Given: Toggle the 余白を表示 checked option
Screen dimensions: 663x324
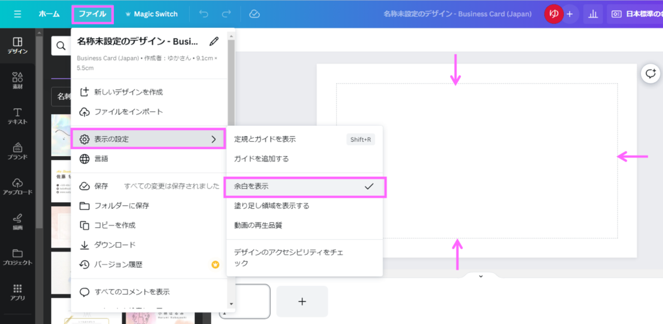Looking at the screenshot, I should pos(304,187).
